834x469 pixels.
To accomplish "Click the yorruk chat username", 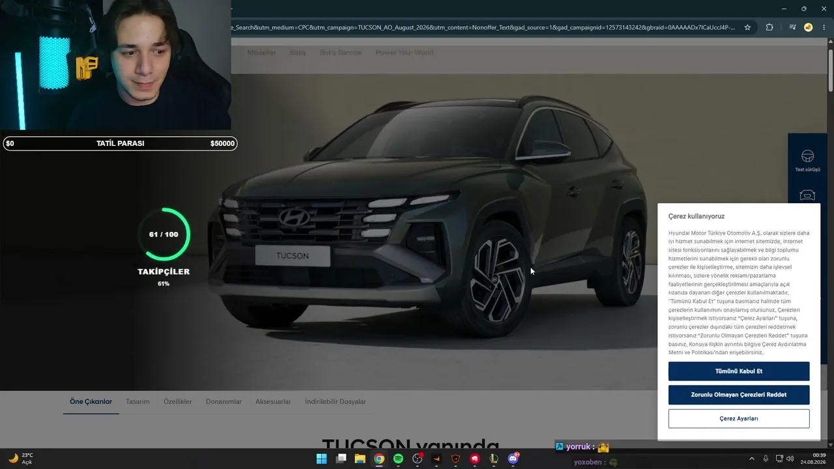I will (x=578, y=447).
